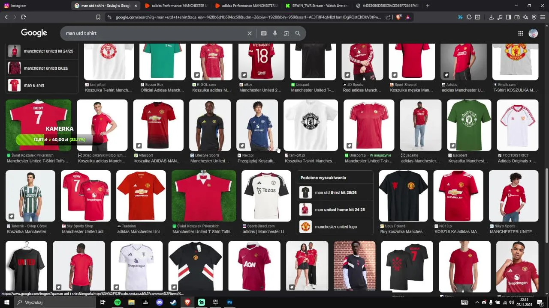Open the Escobart green shirt image
Viewport: 549px width, 308px height.
coord(469,125)
